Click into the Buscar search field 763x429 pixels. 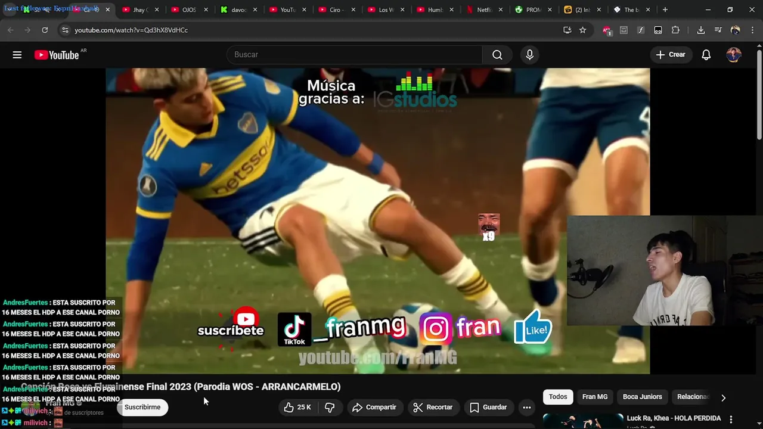click(x=355, y=55)
